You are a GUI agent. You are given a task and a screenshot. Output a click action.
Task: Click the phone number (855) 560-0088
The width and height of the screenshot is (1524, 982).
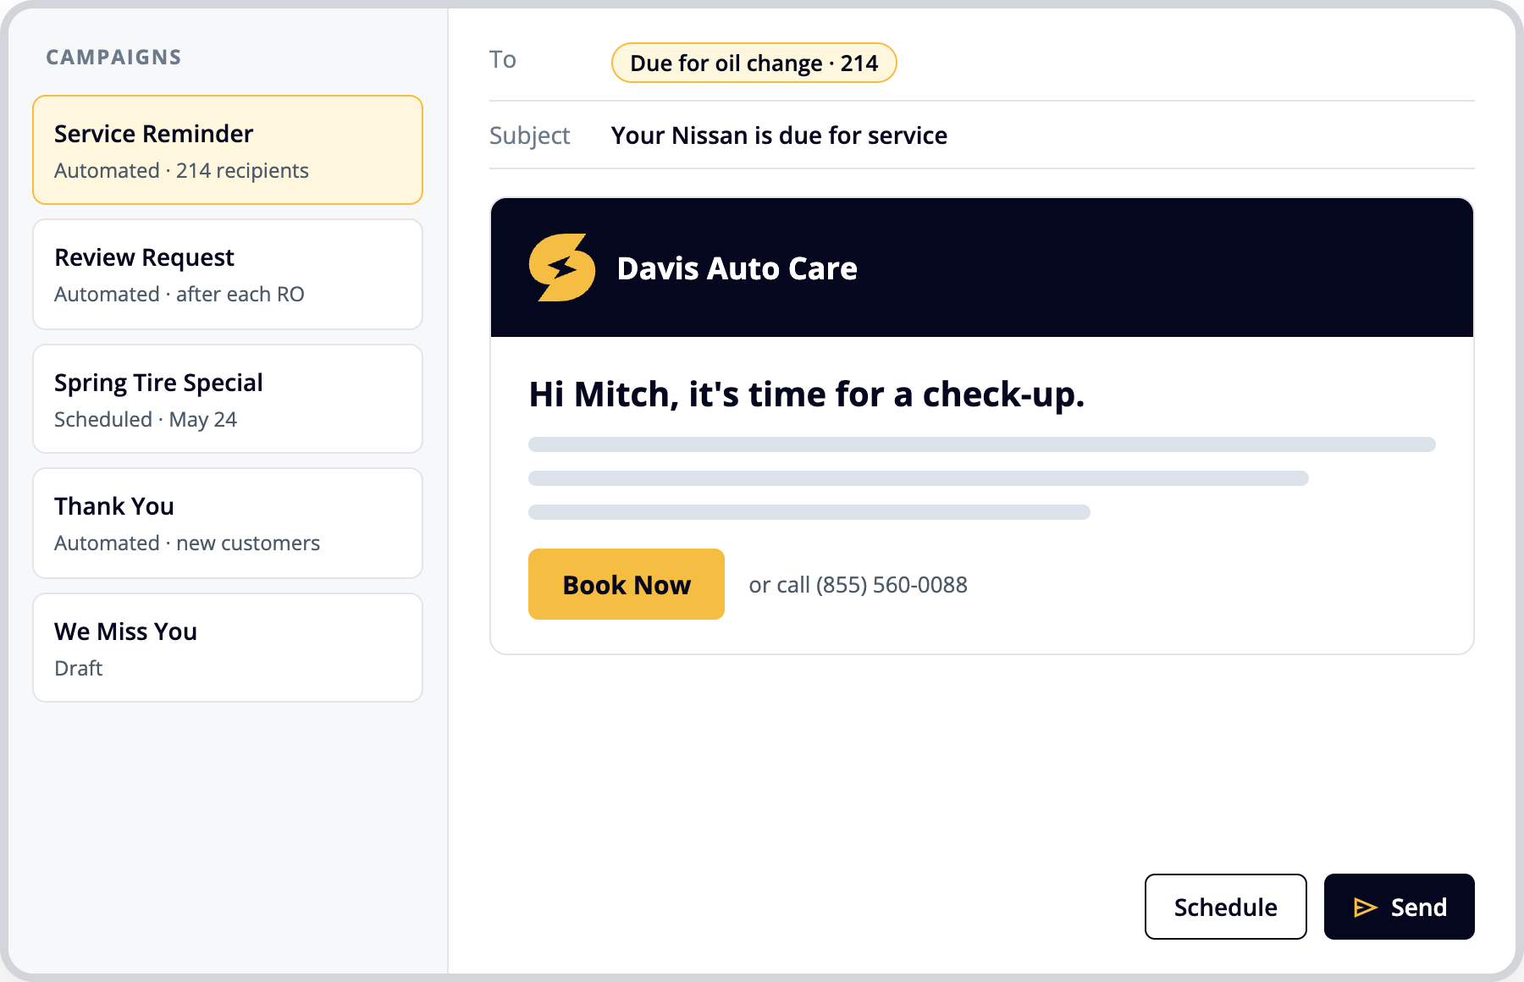(x=892, y=585)
